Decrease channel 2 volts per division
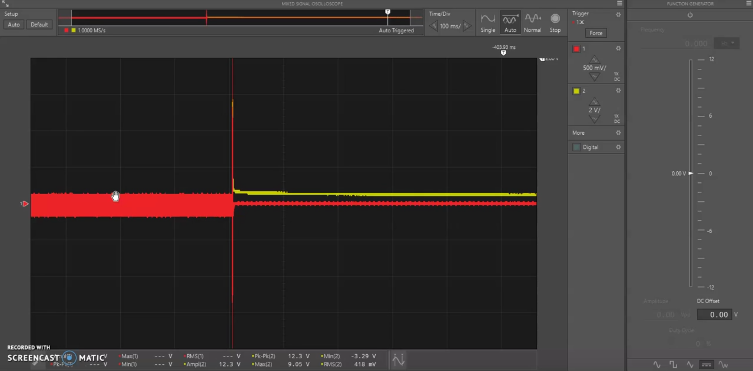 [594, 119]
